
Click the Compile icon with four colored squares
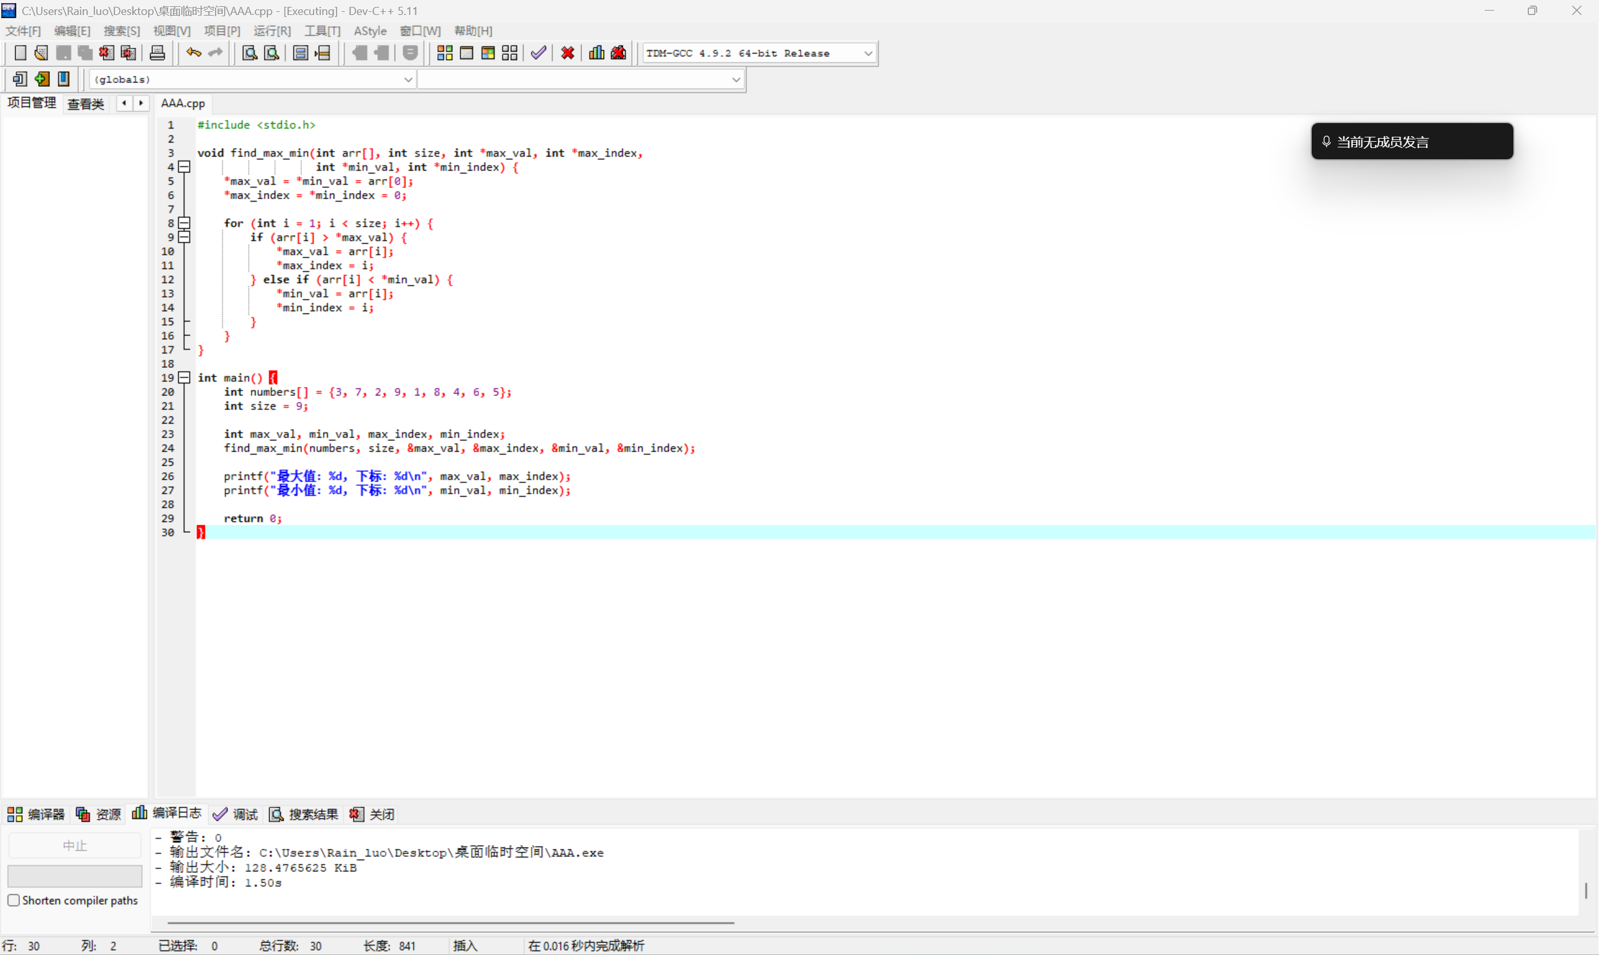click(445, 52)
